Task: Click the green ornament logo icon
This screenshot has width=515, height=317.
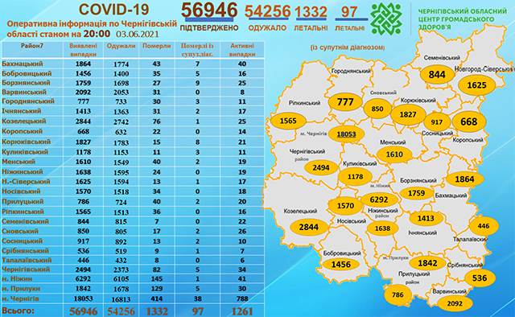Action: click(386, 19)
